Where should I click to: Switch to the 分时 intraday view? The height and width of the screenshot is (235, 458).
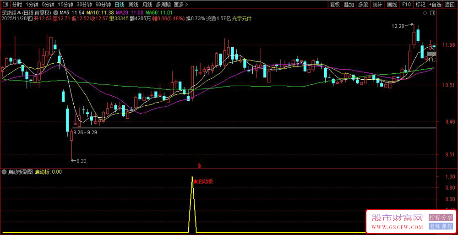point(17,5)
